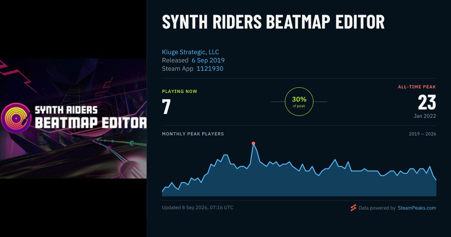This screenshot has height=237, width=451.
Task: Click the Synth Riders Beatmap Editor banner image
Action: [x=73, y=118]
